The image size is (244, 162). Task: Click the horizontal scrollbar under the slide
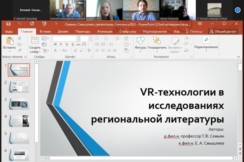coord(141,158)
